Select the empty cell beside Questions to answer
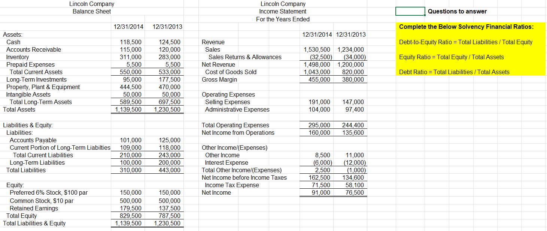This screenshot has height=231, width=547. point(410,11)
